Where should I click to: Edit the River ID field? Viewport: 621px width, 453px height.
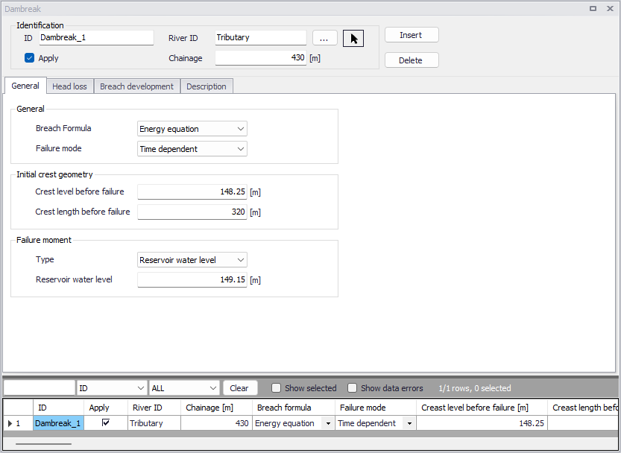[x=261, y=37]
